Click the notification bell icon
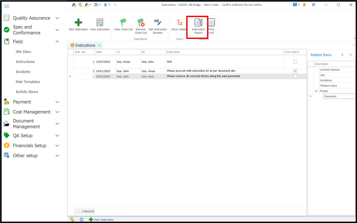Screen dimensions: 357x223 (x=304, y=5)
